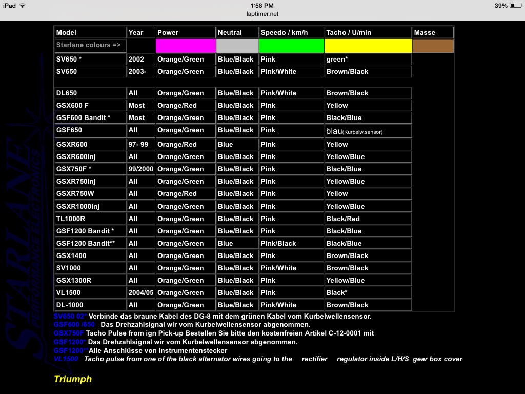This screenshot has width=525, height=394.
Task: Select the 'Pink/Black' speedo cell
Action: 291,244
